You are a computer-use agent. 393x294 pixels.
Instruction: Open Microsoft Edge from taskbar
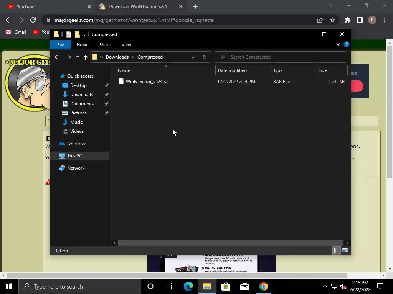(x=188, y=286)
